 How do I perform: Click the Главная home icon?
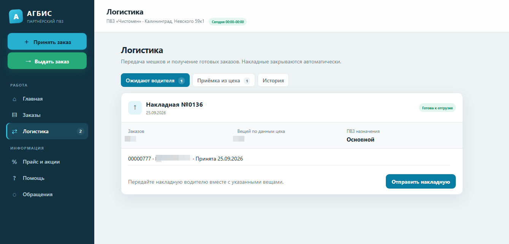point(14,99)
